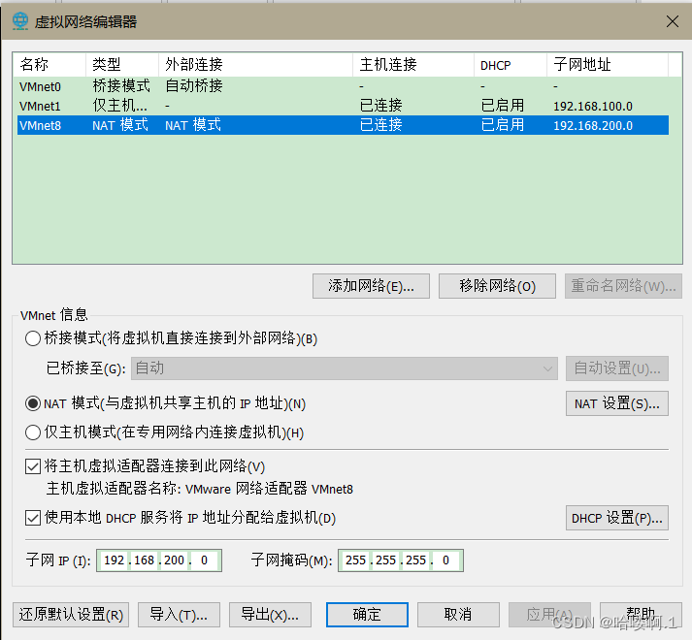Screen dimensions: 692x640
Task: Click the 帮助 button
Action: click(x=641, y=615)
